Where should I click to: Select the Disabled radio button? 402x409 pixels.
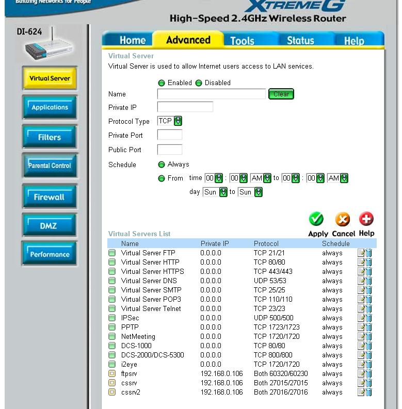pos(199,83)
